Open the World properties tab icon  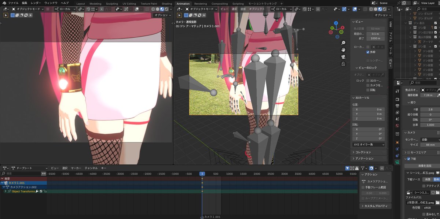(x=397, y=126)
